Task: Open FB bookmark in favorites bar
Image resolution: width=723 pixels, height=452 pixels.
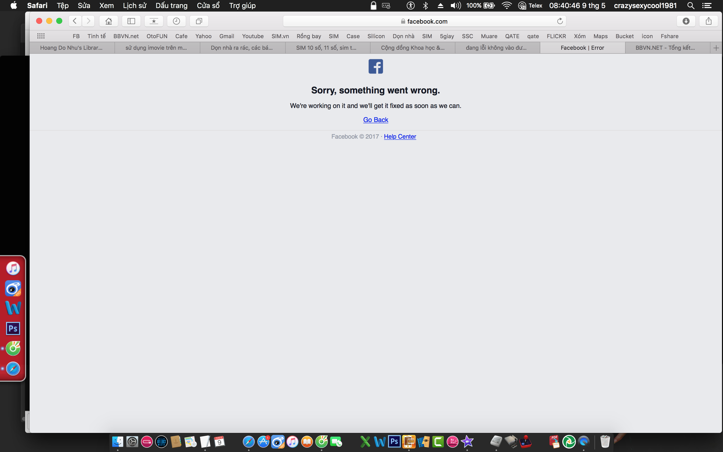Action: [x=76, y=36]
